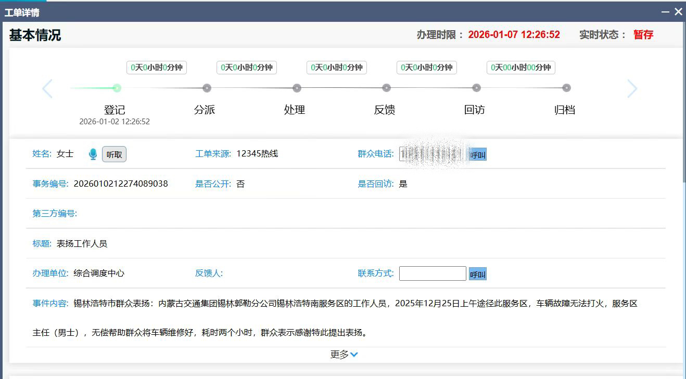Minimize the 工单详情 window
Image resolution: width=686 pixels, height=379 pixels.
[665, 12]
